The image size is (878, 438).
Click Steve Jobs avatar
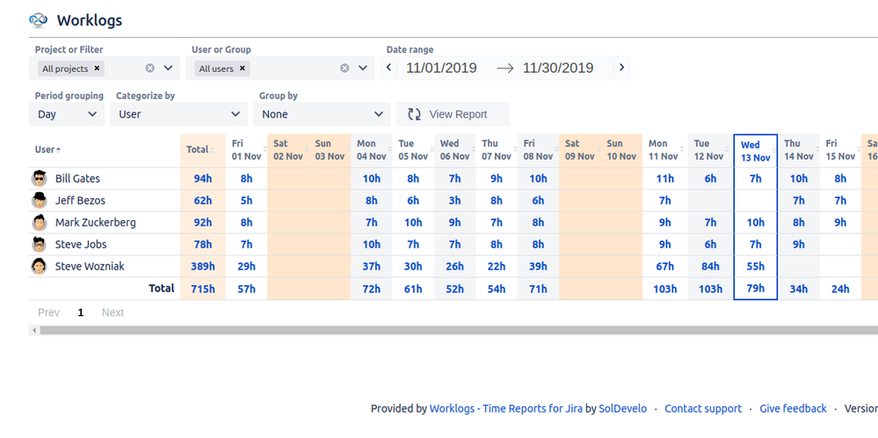pos(38,244)
